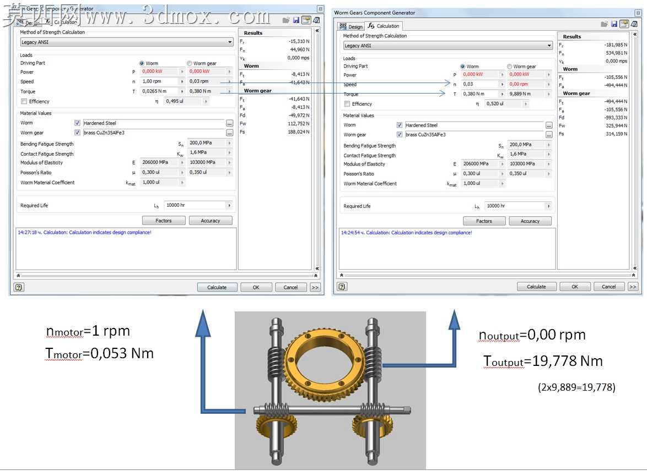Click Factors button in left window
The height and width of the screenshot is (471, 647).
(164, 221)
